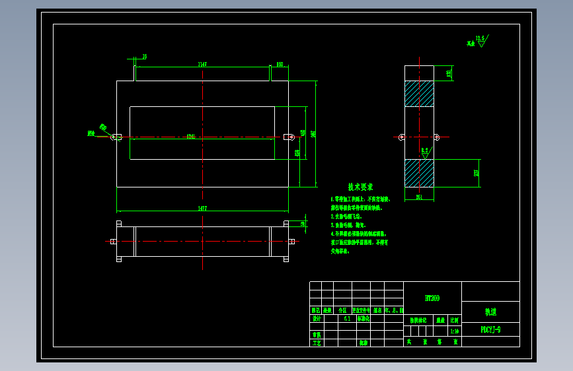The width and height of the screenshot is (573, 371).
Task: Click the 技术要求 heading text
Action: click(360, 187)
